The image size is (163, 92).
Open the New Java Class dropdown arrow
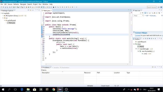tap(31, 7)
